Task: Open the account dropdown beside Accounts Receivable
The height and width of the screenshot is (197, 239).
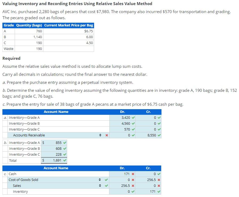Action: coord(101,135)
